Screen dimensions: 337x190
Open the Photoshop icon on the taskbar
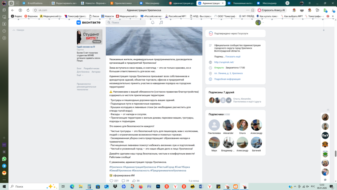[158, 186]
